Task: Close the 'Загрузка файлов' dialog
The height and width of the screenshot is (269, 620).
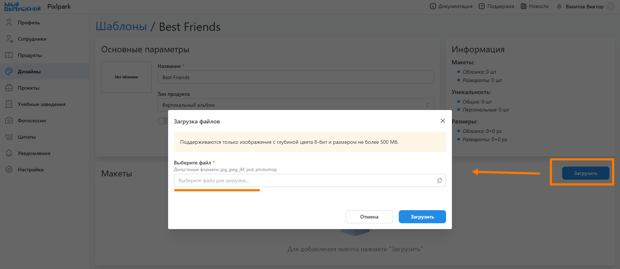Action: tap(442, 121)
